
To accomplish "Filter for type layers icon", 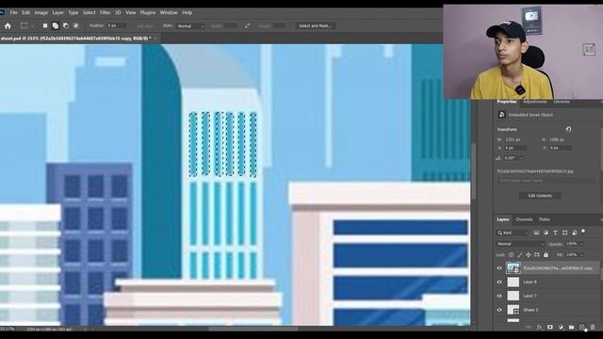I will [x=555, y=233].
